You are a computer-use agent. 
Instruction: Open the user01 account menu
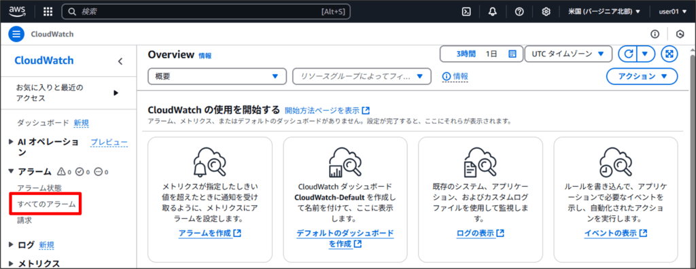[672, 12]
